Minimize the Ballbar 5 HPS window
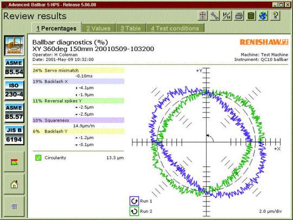Image resolution: width=293 pixels, height=220 pixels. coord(275,5)
